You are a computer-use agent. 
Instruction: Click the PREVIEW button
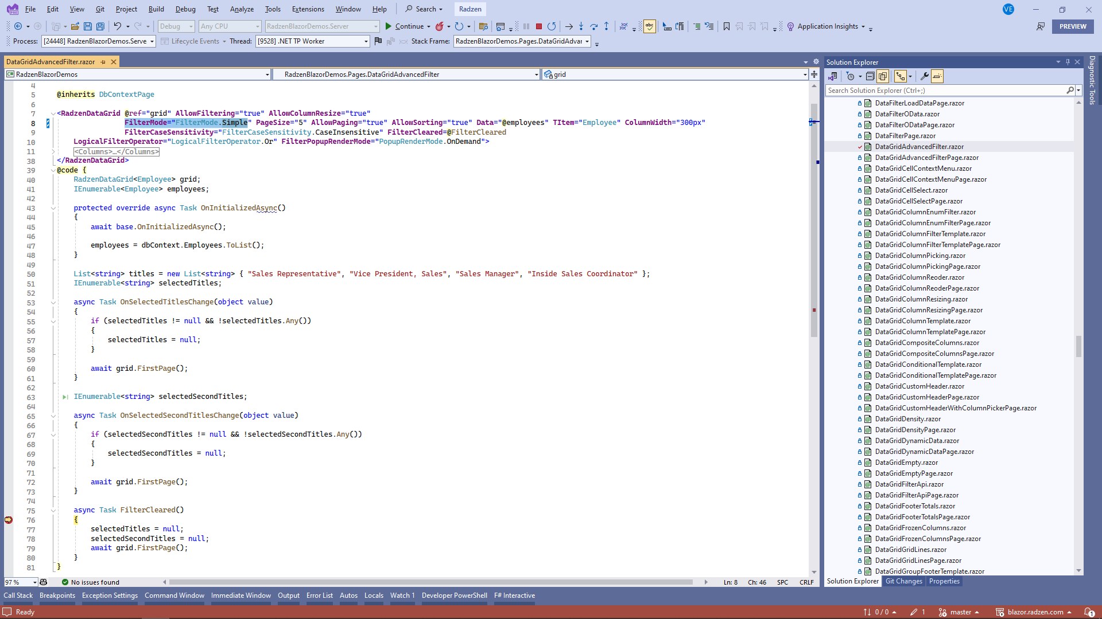(1072, 26)
